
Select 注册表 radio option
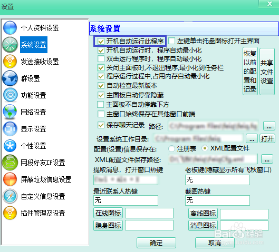[171, 148]
